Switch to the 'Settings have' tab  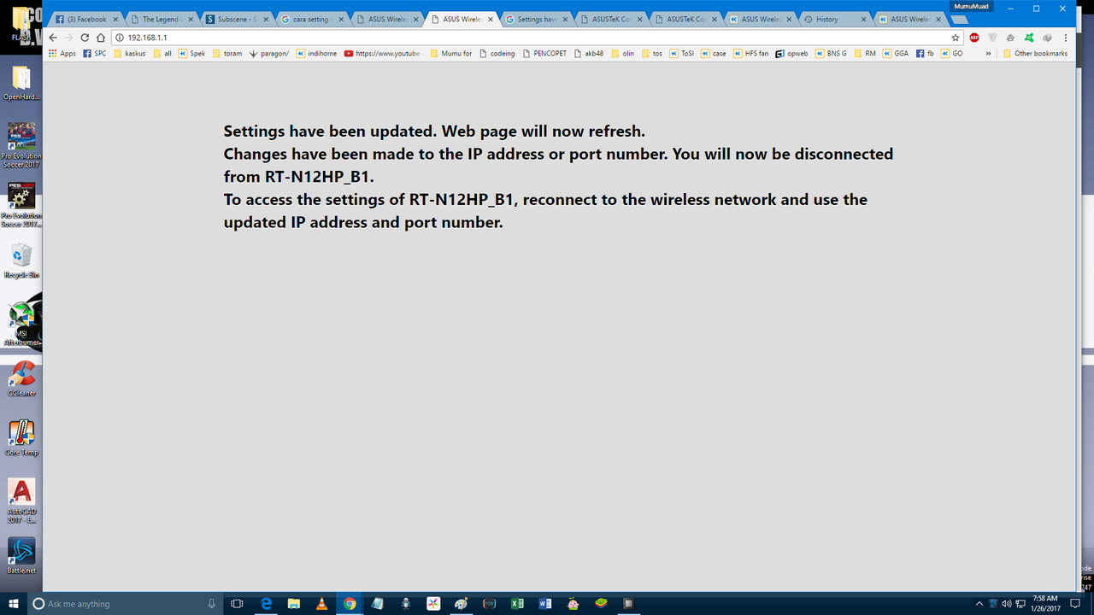536,19
